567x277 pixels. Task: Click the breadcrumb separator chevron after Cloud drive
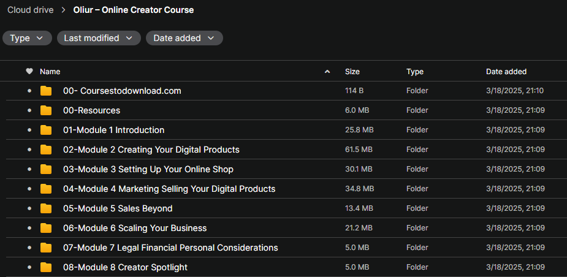pos(64,10)
